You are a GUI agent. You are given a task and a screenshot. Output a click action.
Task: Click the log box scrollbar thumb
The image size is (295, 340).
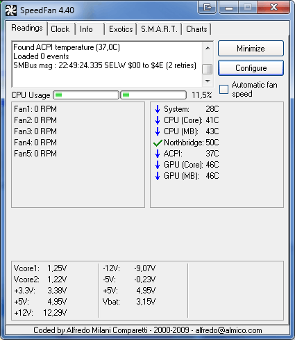pos(208,69)
